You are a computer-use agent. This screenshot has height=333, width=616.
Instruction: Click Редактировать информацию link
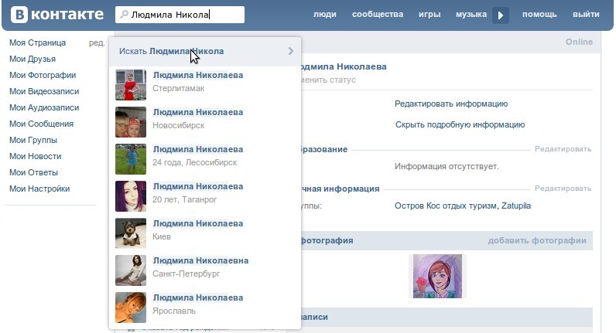pyautogui.click(x=450, y=104)
